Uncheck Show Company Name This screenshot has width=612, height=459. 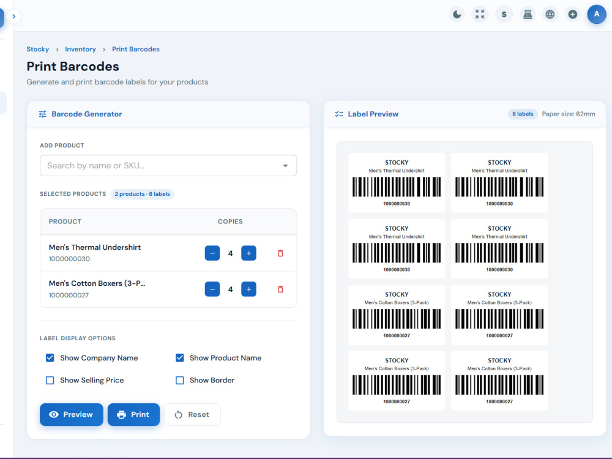coord(50,358)
